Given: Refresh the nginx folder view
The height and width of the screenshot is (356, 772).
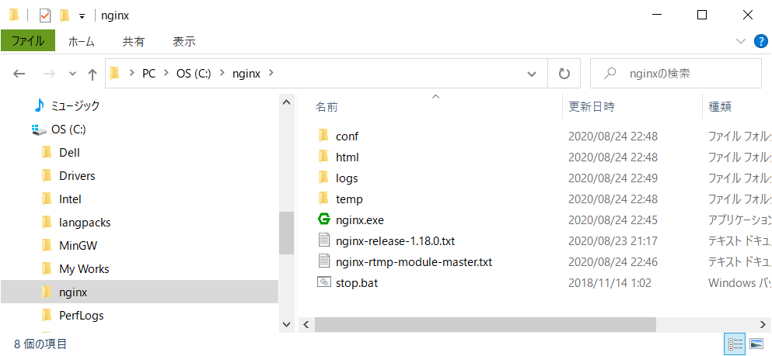Looking at the screenshot, I should 564,74.
